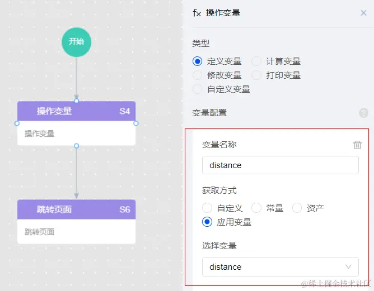Set 获取方式 to 自定义
Image resolution: width=374 pixels, height=291 pixels.
pyautogui.click(x=207, y=208)
